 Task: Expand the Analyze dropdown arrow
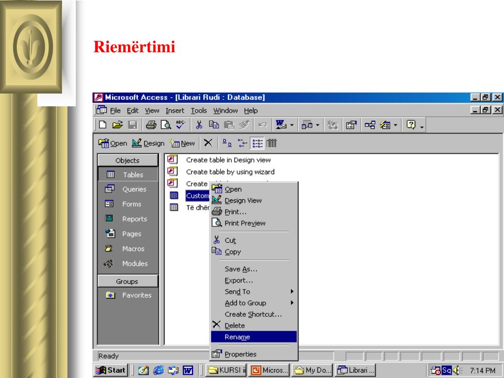317,125
